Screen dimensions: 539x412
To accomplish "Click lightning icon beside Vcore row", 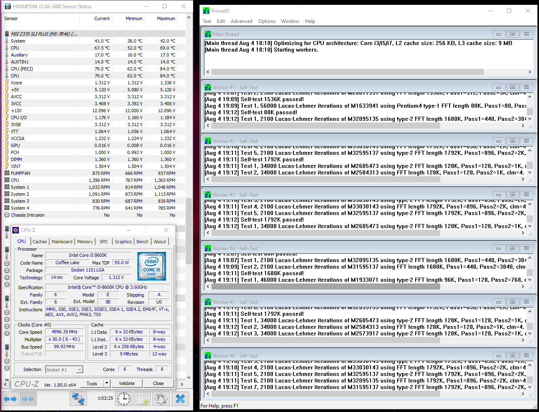I will click(x=7, y=83).
